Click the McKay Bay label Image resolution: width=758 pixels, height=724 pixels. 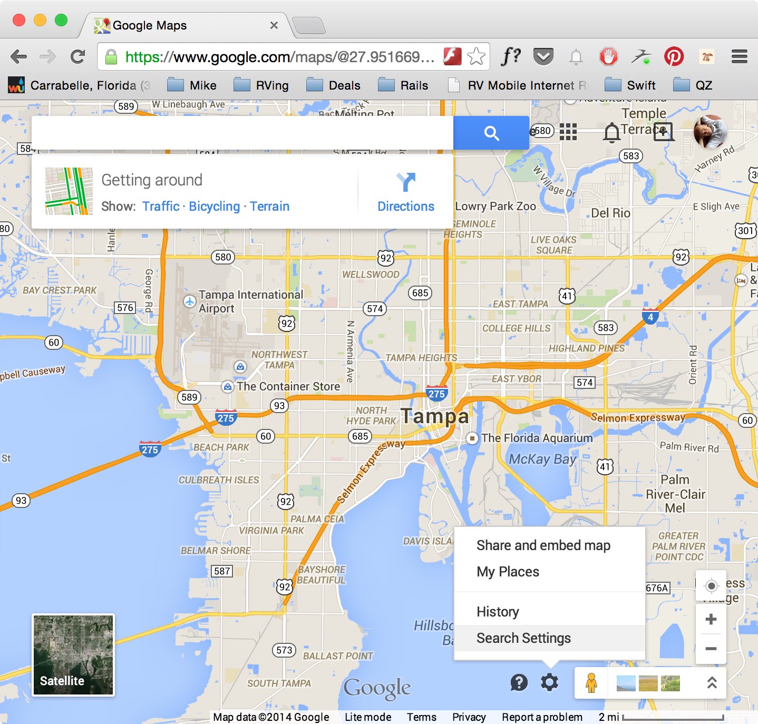542,459
